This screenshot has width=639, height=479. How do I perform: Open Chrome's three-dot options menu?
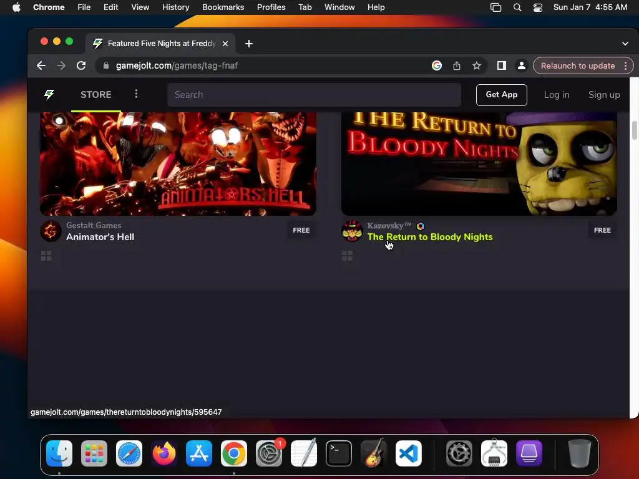coord(625,65)
